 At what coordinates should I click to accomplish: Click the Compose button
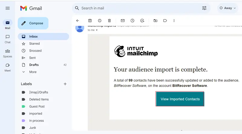click(33, 23)
